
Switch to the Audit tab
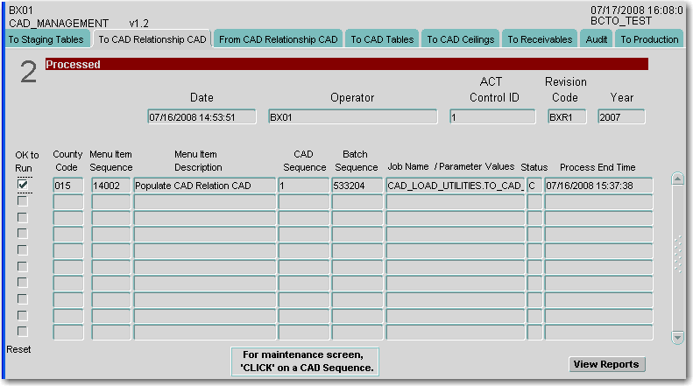tap(597, 39)
